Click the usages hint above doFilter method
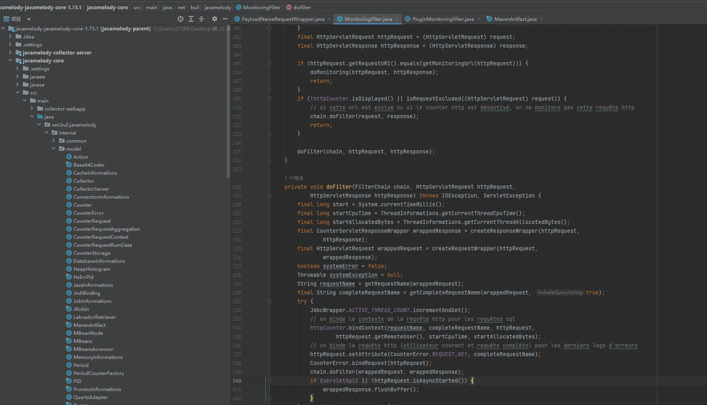 coord(294,178)
